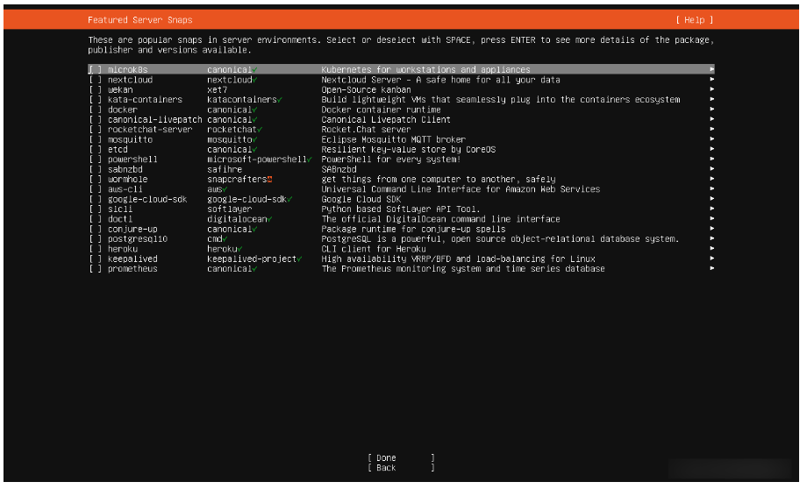
Task: Enable the prometheus snap checkbox
Action: point(94,269)
